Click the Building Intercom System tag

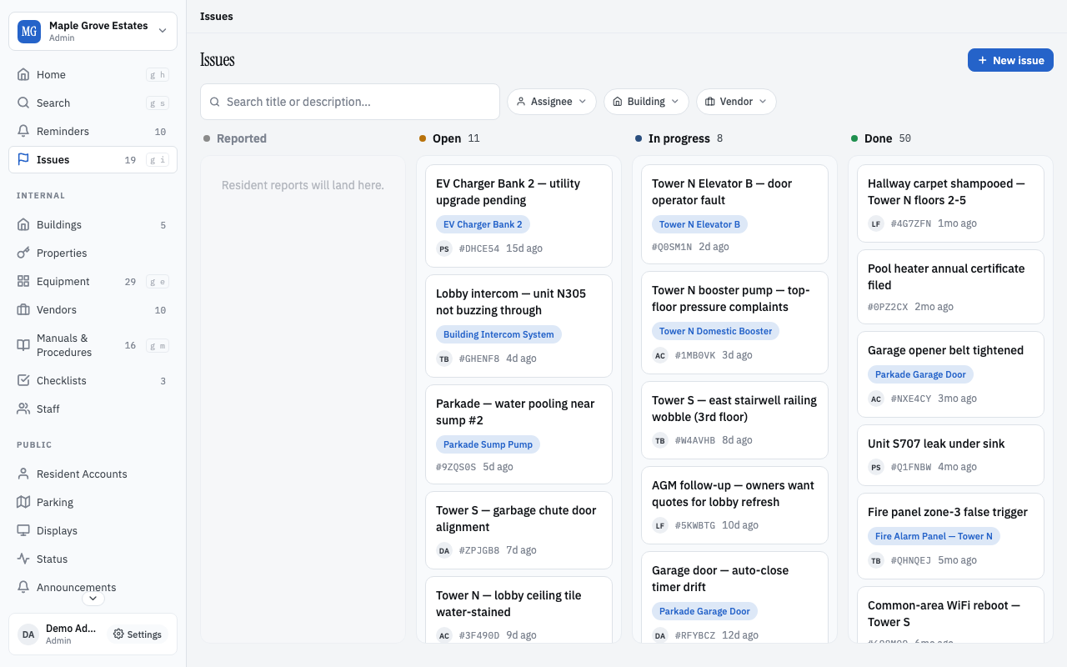(498, 334)
